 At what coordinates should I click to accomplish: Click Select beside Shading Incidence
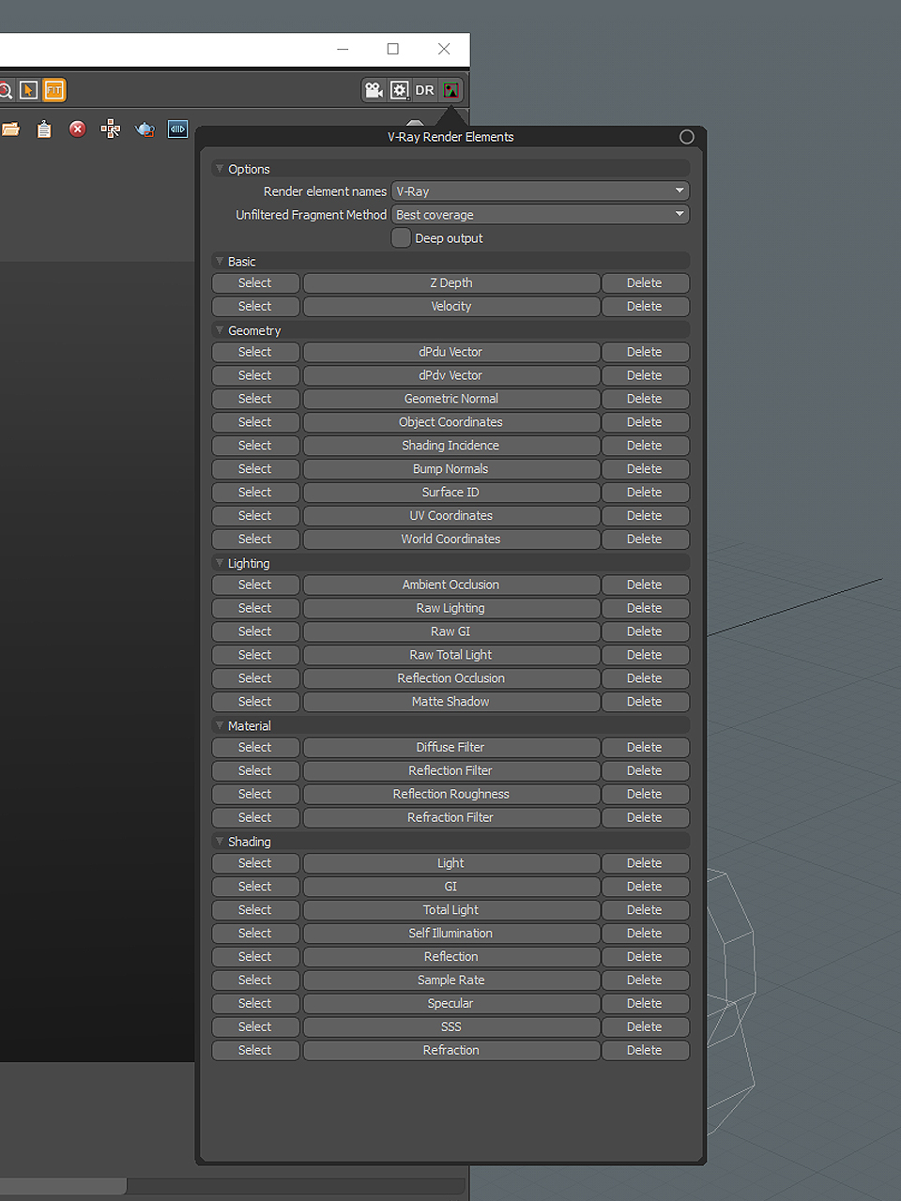pyautogui.click(x=255, y=446)
